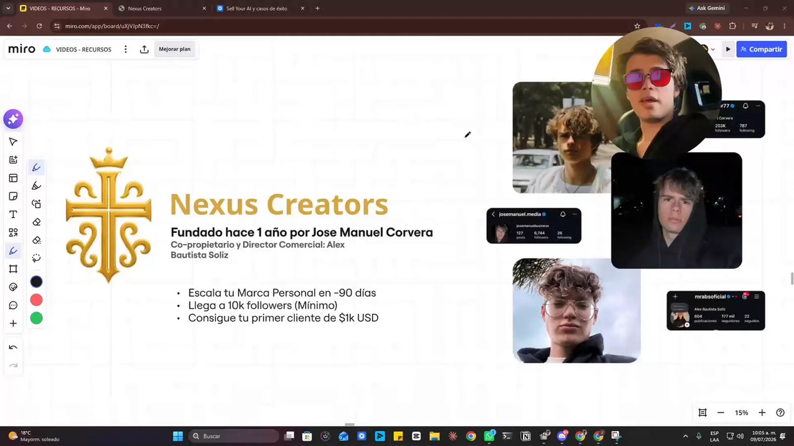Open a new browser tab
This screenshot has height=446, width=794.
click(318, 8)
